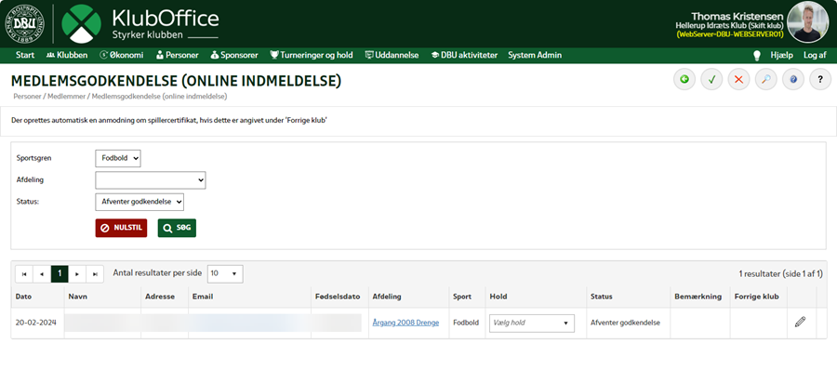837x370 pixels.
Task: Open the Sportsgren Fodbold dropdown
Action: 118,158
